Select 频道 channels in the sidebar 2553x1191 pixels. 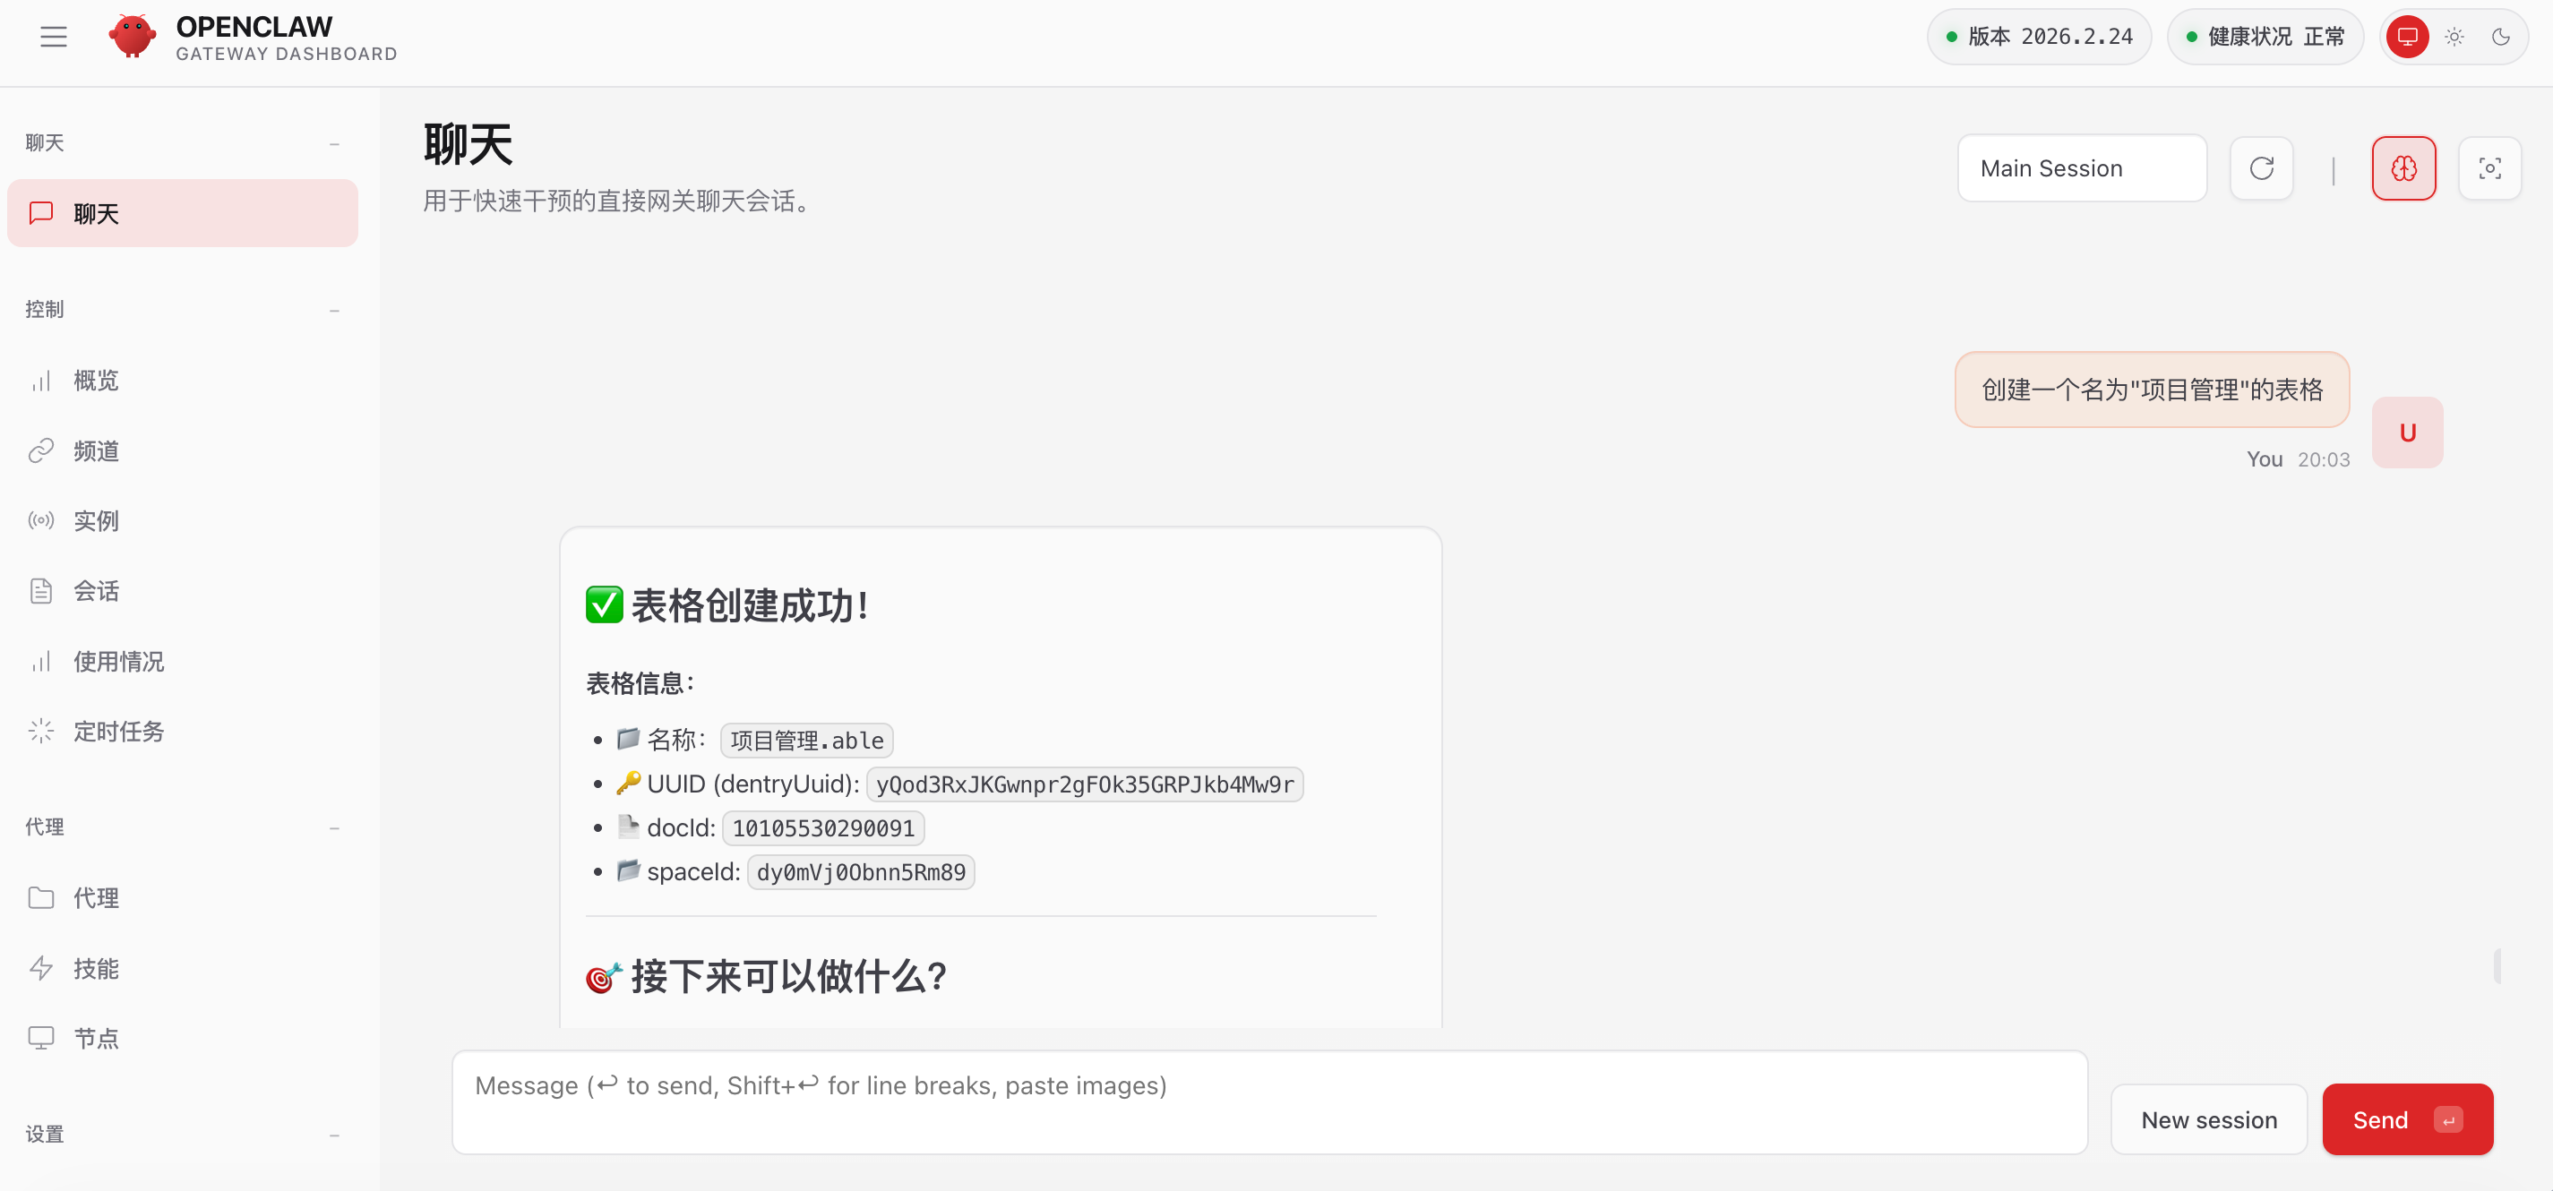(94, 450)
